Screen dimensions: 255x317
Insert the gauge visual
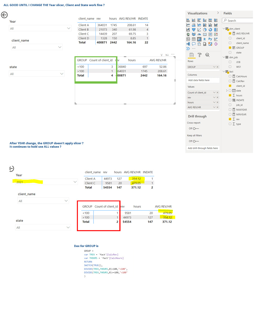[x=199, y=34]
